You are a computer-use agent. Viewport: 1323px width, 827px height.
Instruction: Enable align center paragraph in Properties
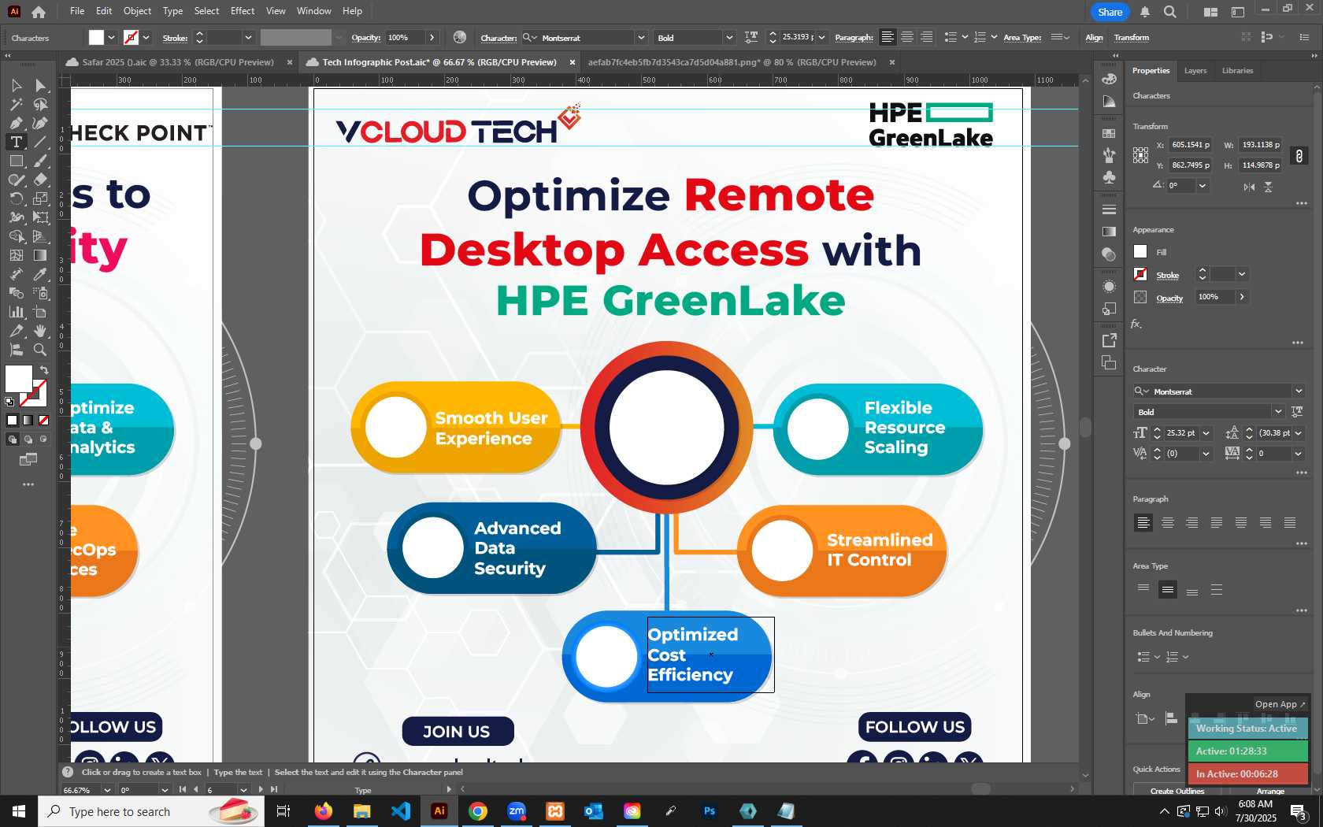pyautogui.click(x=1168, y=522)
